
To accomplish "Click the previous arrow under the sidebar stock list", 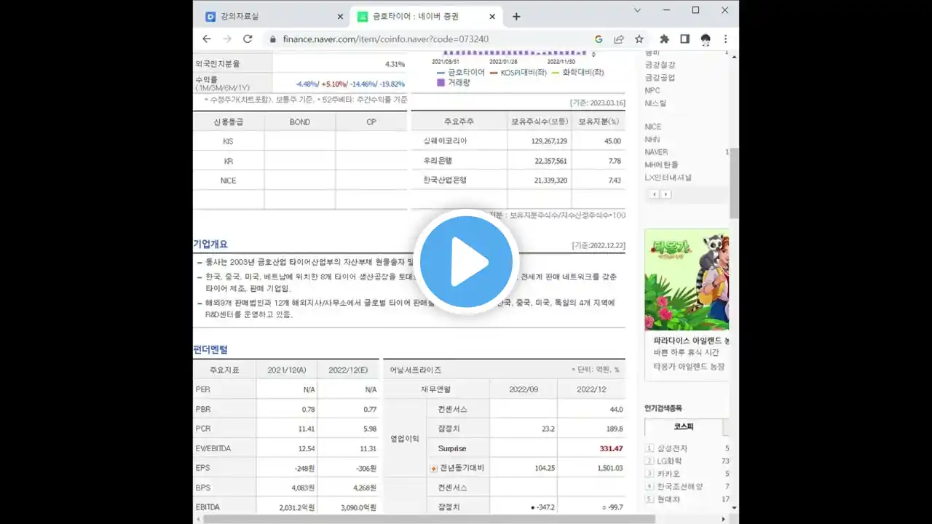I will point(654,194).
